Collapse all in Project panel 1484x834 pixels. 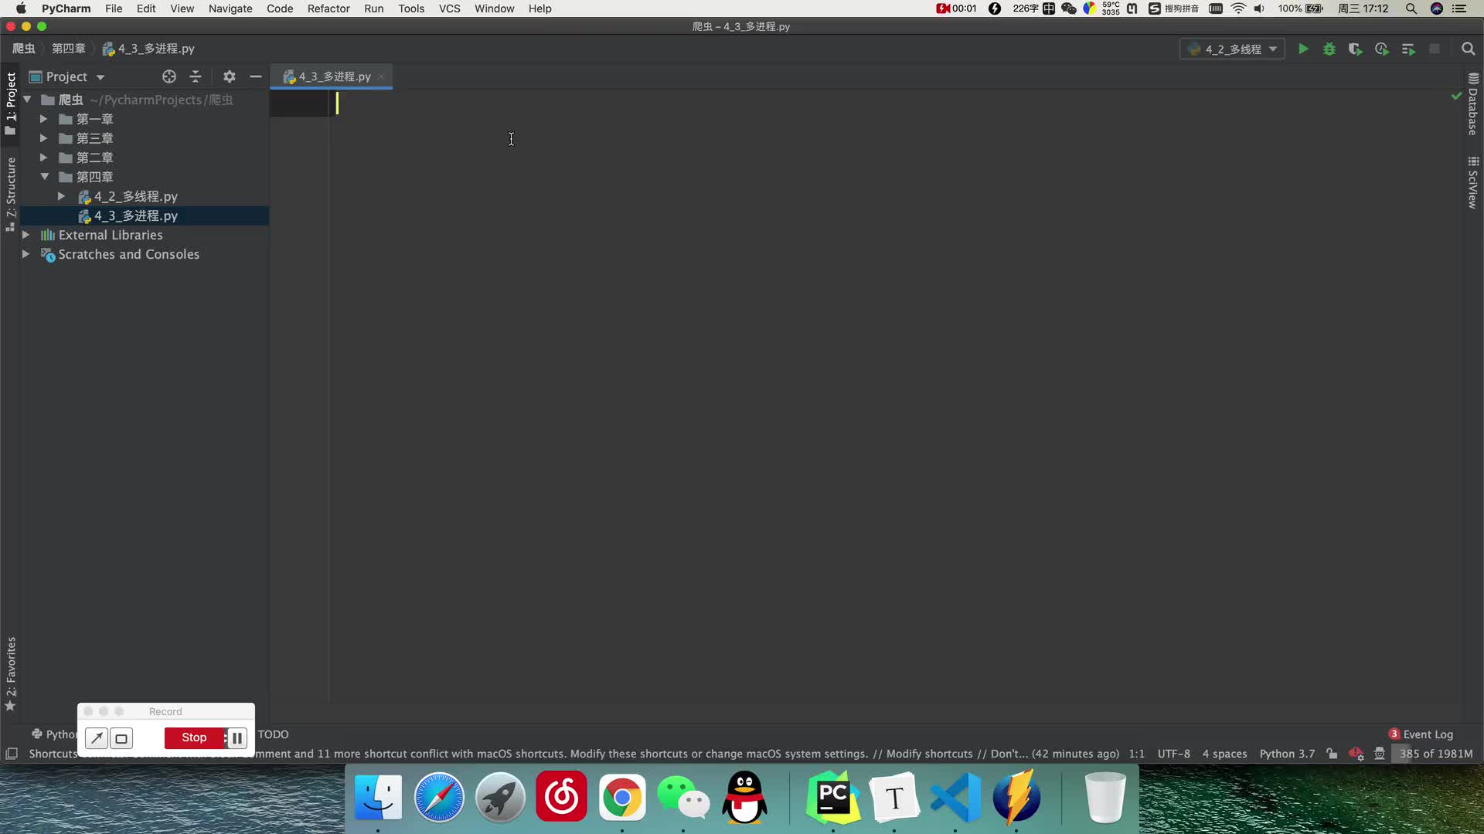[x=196, y=76]
